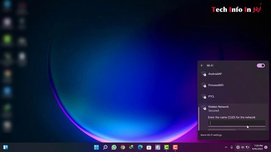Open Microsoft Store from the taskbar
Viewport: 271px width, 152px height.
149,147
